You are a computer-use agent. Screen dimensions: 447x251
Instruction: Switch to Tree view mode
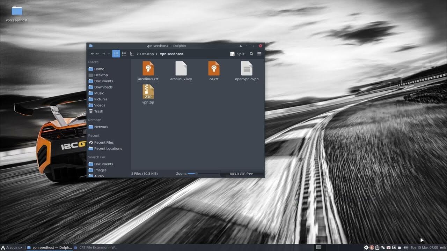(132, 54)
